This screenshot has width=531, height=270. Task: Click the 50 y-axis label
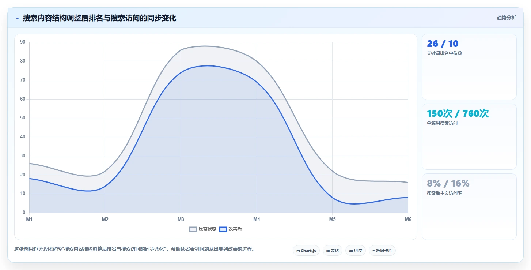pos(23,118)
